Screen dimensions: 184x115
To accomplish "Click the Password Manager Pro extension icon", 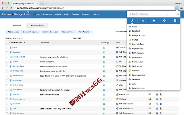I will [x=177, y=8].
